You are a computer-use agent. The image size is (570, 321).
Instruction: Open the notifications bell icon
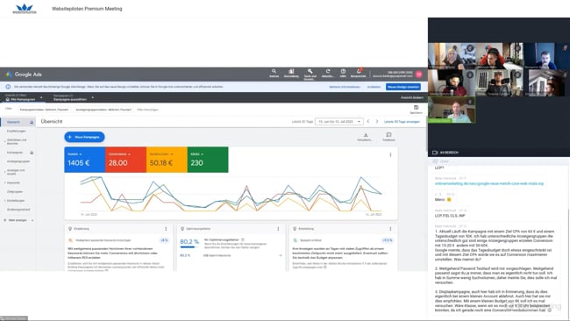pyautogui.click(x=359, y=71)
